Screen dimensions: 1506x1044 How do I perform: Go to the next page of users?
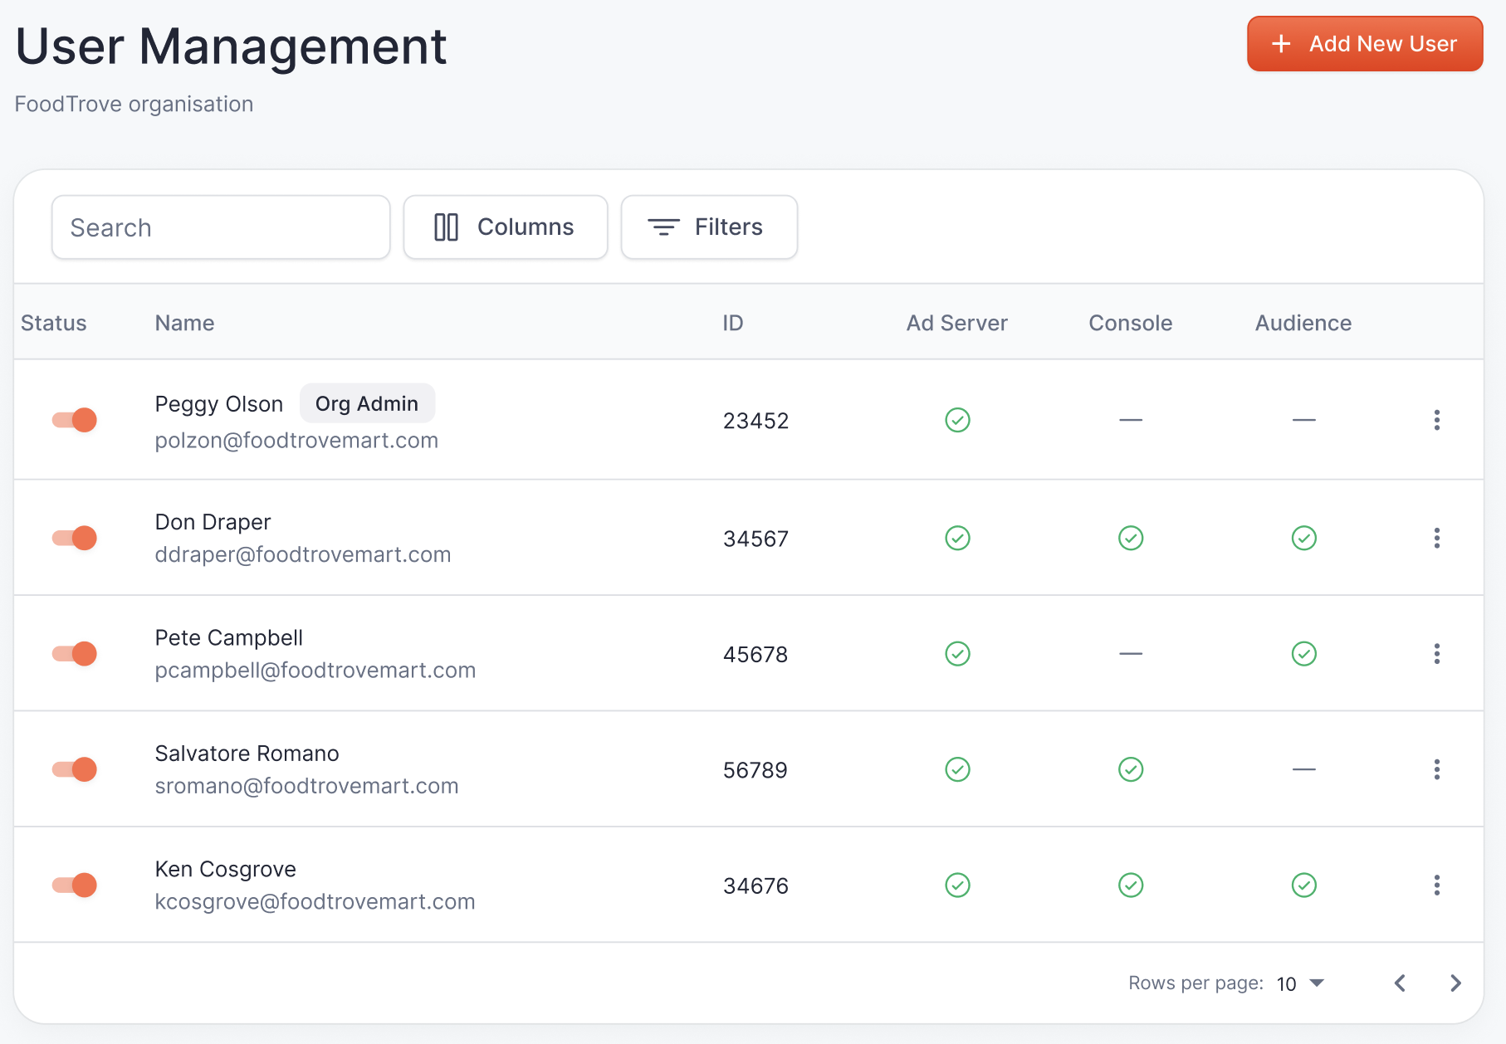[1455, 983]
